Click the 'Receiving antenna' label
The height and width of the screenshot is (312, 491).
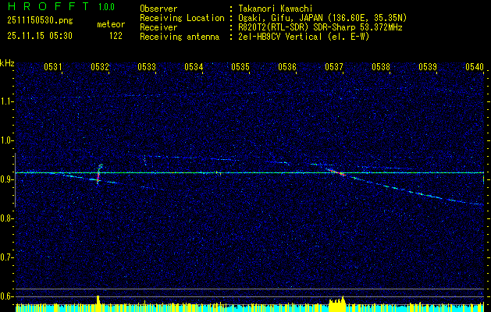click(180, 37)
